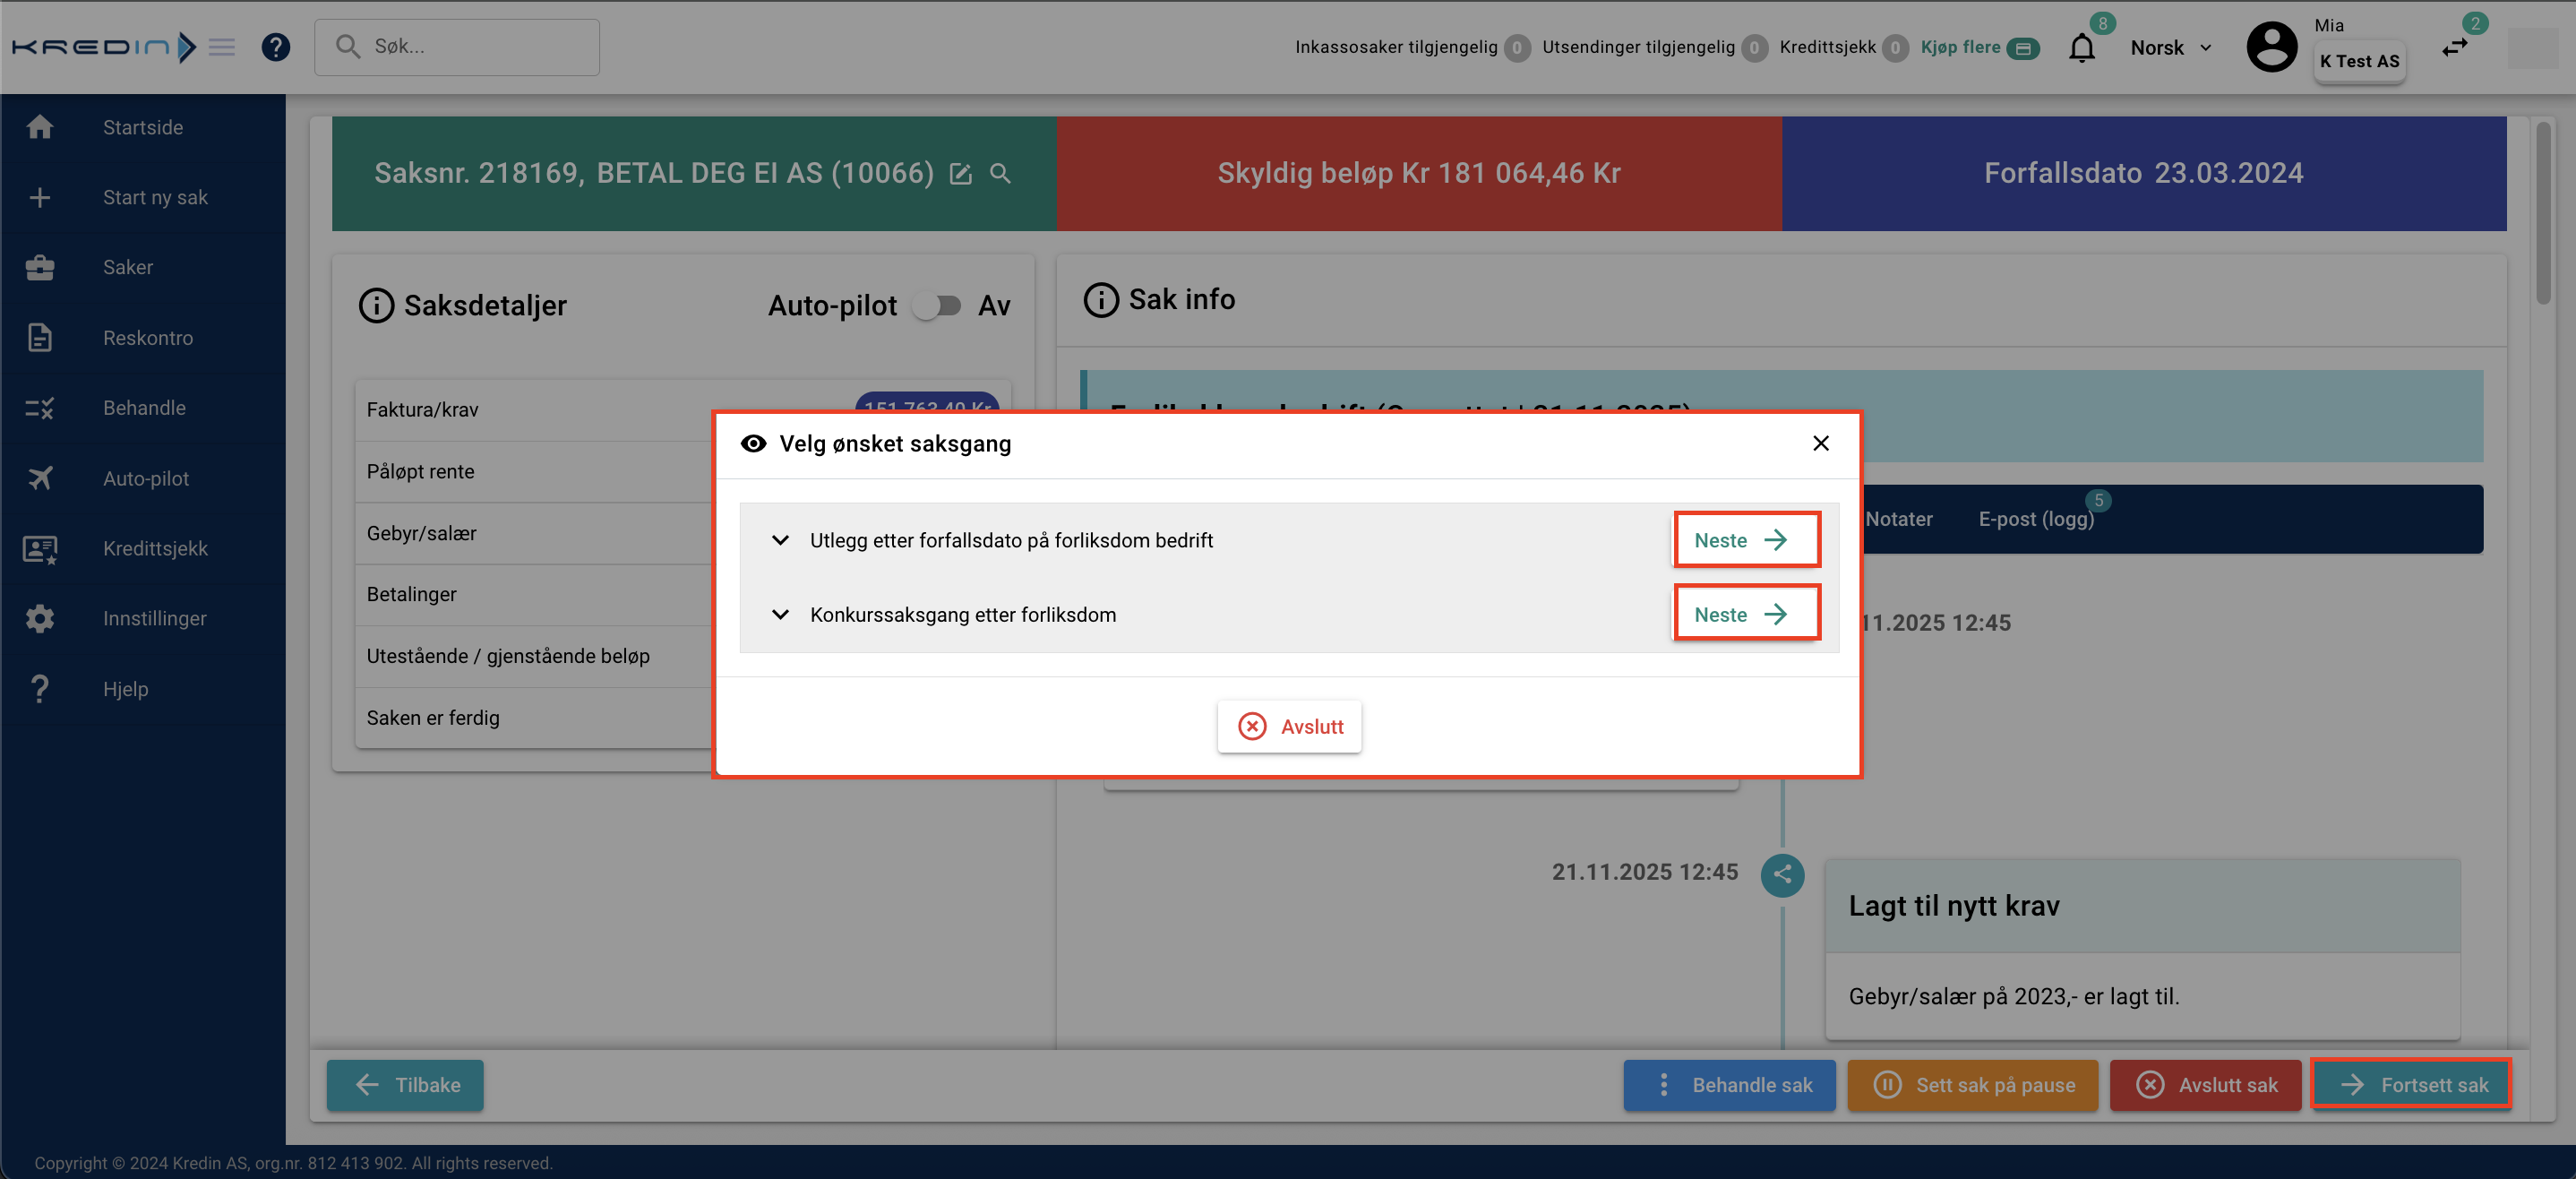Click the vertical page scrollbar
The width and height of the screenshot is (2576, 1179).
[2543, 214]
